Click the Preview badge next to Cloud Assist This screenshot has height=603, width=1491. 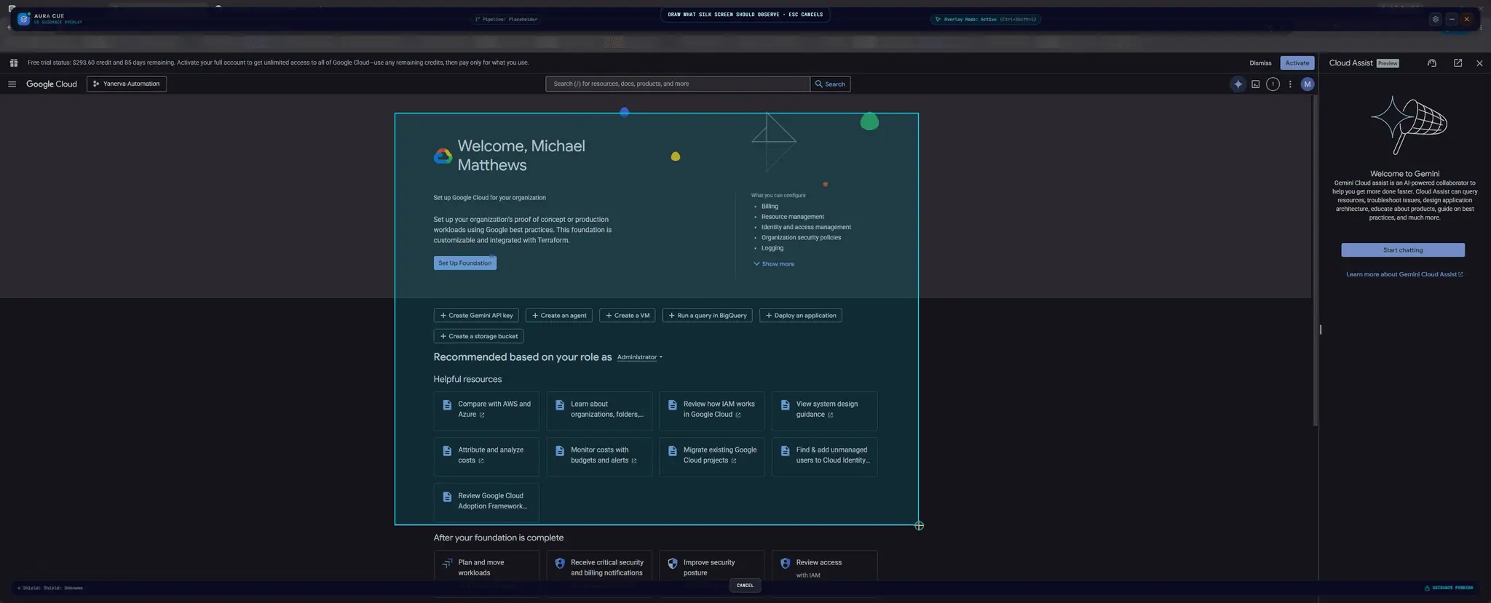pos(1388,63)
